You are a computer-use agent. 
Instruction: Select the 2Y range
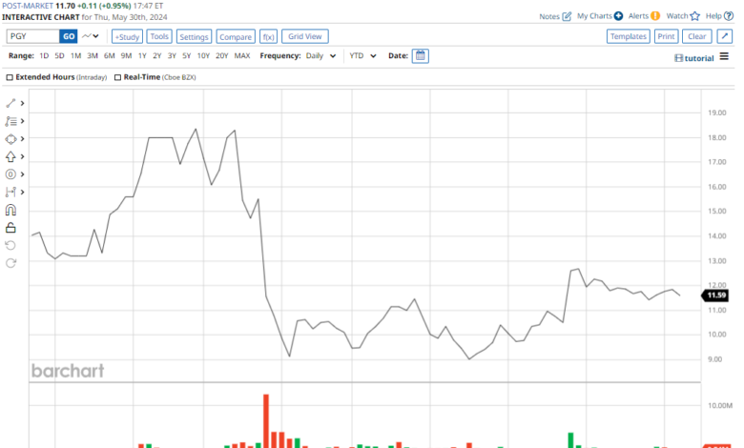157,56
